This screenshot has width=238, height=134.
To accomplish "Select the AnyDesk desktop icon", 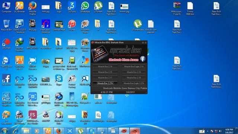I will (6, 44).
